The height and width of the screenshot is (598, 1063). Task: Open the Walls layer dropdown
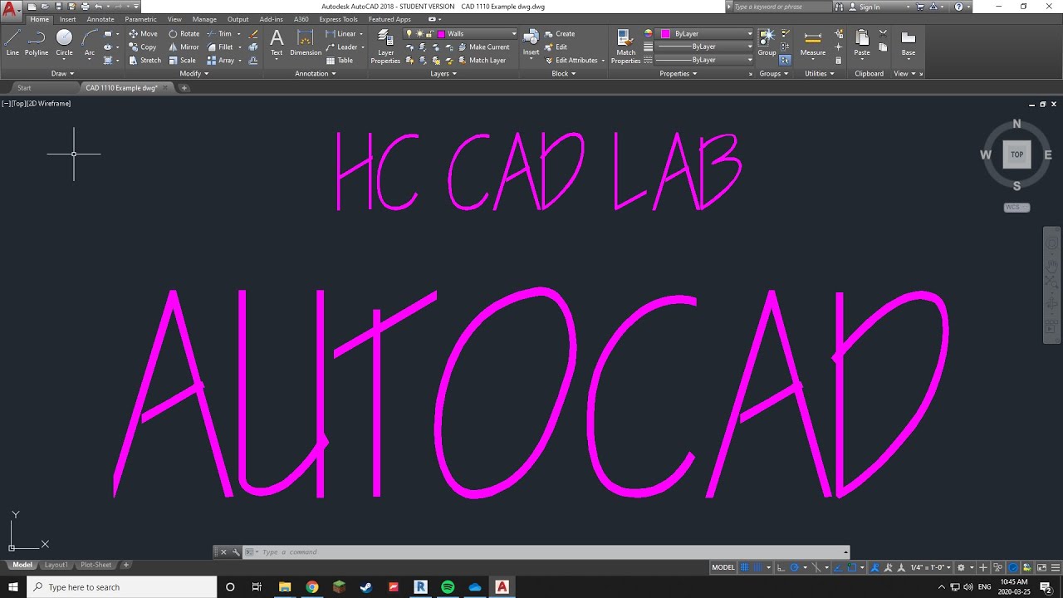[x=461, y=34]
